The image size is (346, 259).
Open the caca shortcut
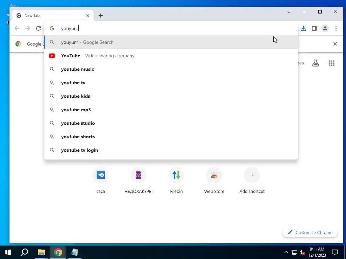coord(101,181)
